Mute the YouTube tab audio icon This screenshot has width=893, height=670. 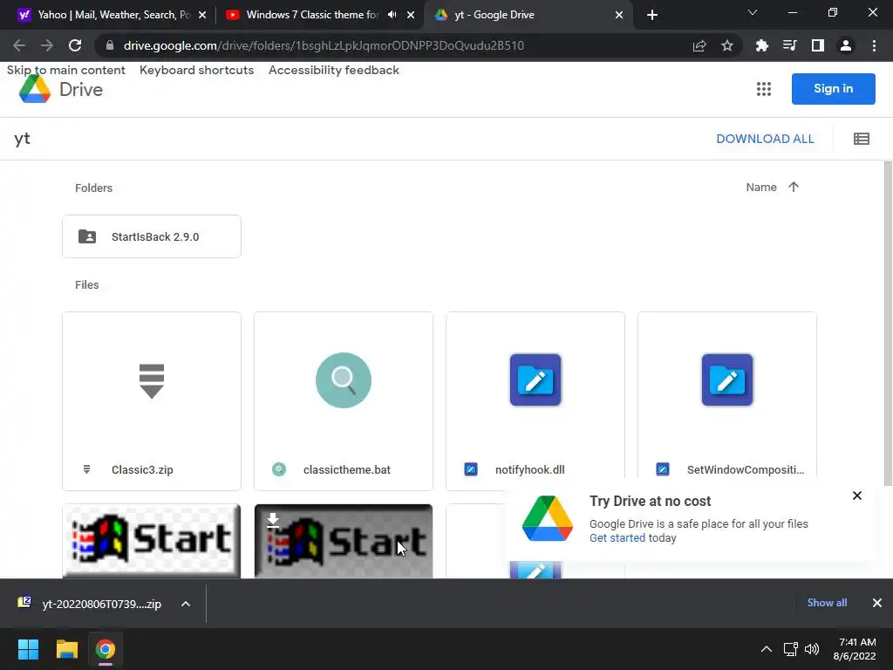(x=392, y=15)
